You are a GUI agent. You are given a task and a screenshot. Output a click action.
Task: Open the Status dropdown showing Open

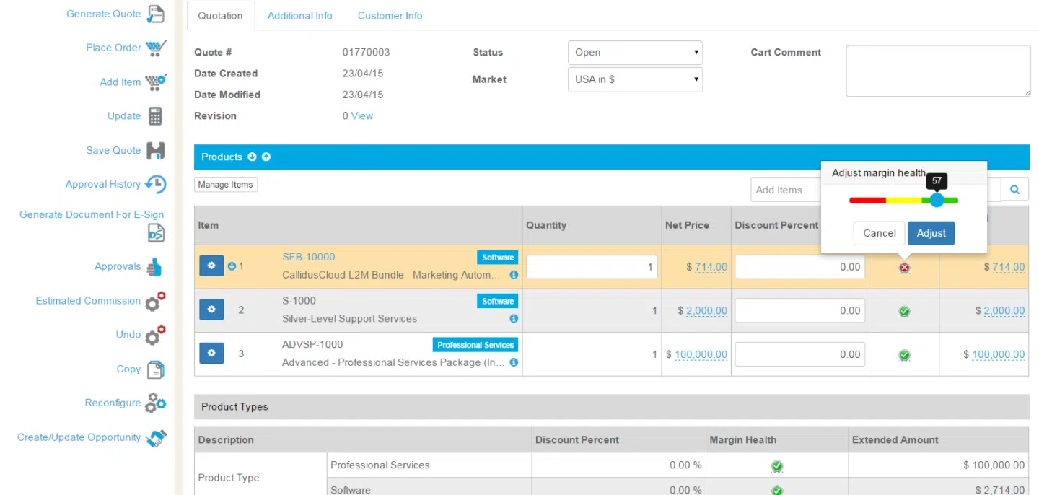pyautogui.click(x=634, y=52)
